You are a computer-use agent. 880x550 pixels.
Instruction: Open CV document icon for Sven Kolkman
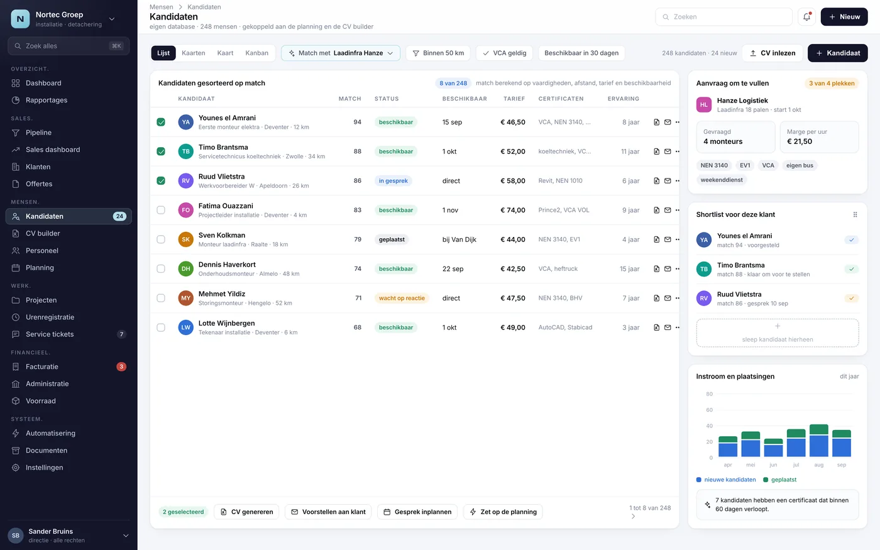click(x=656, y=239)
